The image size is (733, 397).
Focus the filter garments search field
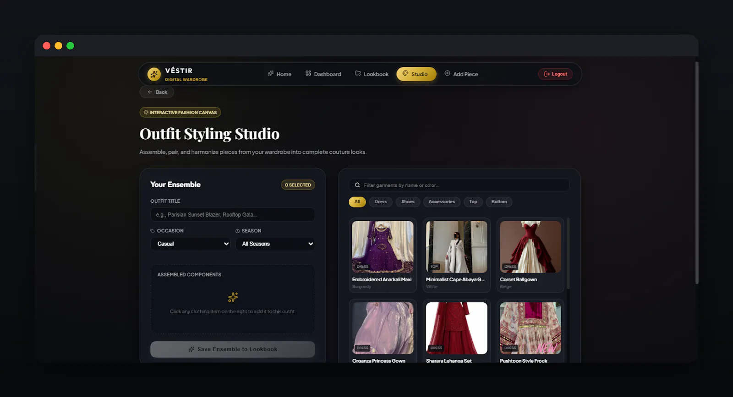(459, 185)
